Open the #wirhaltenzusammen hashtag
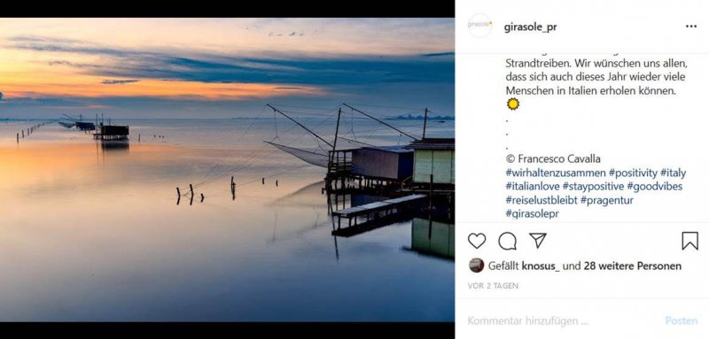The width and height of the screenshot is (709, 339). point(556,173)
